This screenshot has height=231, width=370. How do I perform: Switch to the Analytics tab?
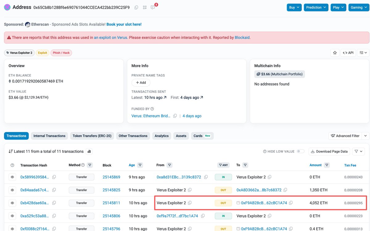(162, 136)
